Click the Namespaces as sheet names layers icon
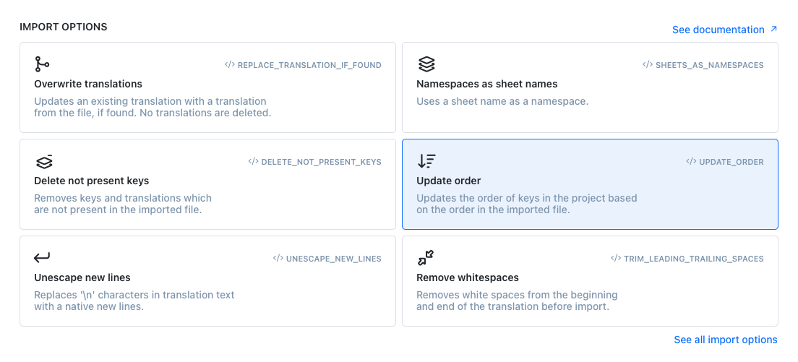 (x=426, y=64)
